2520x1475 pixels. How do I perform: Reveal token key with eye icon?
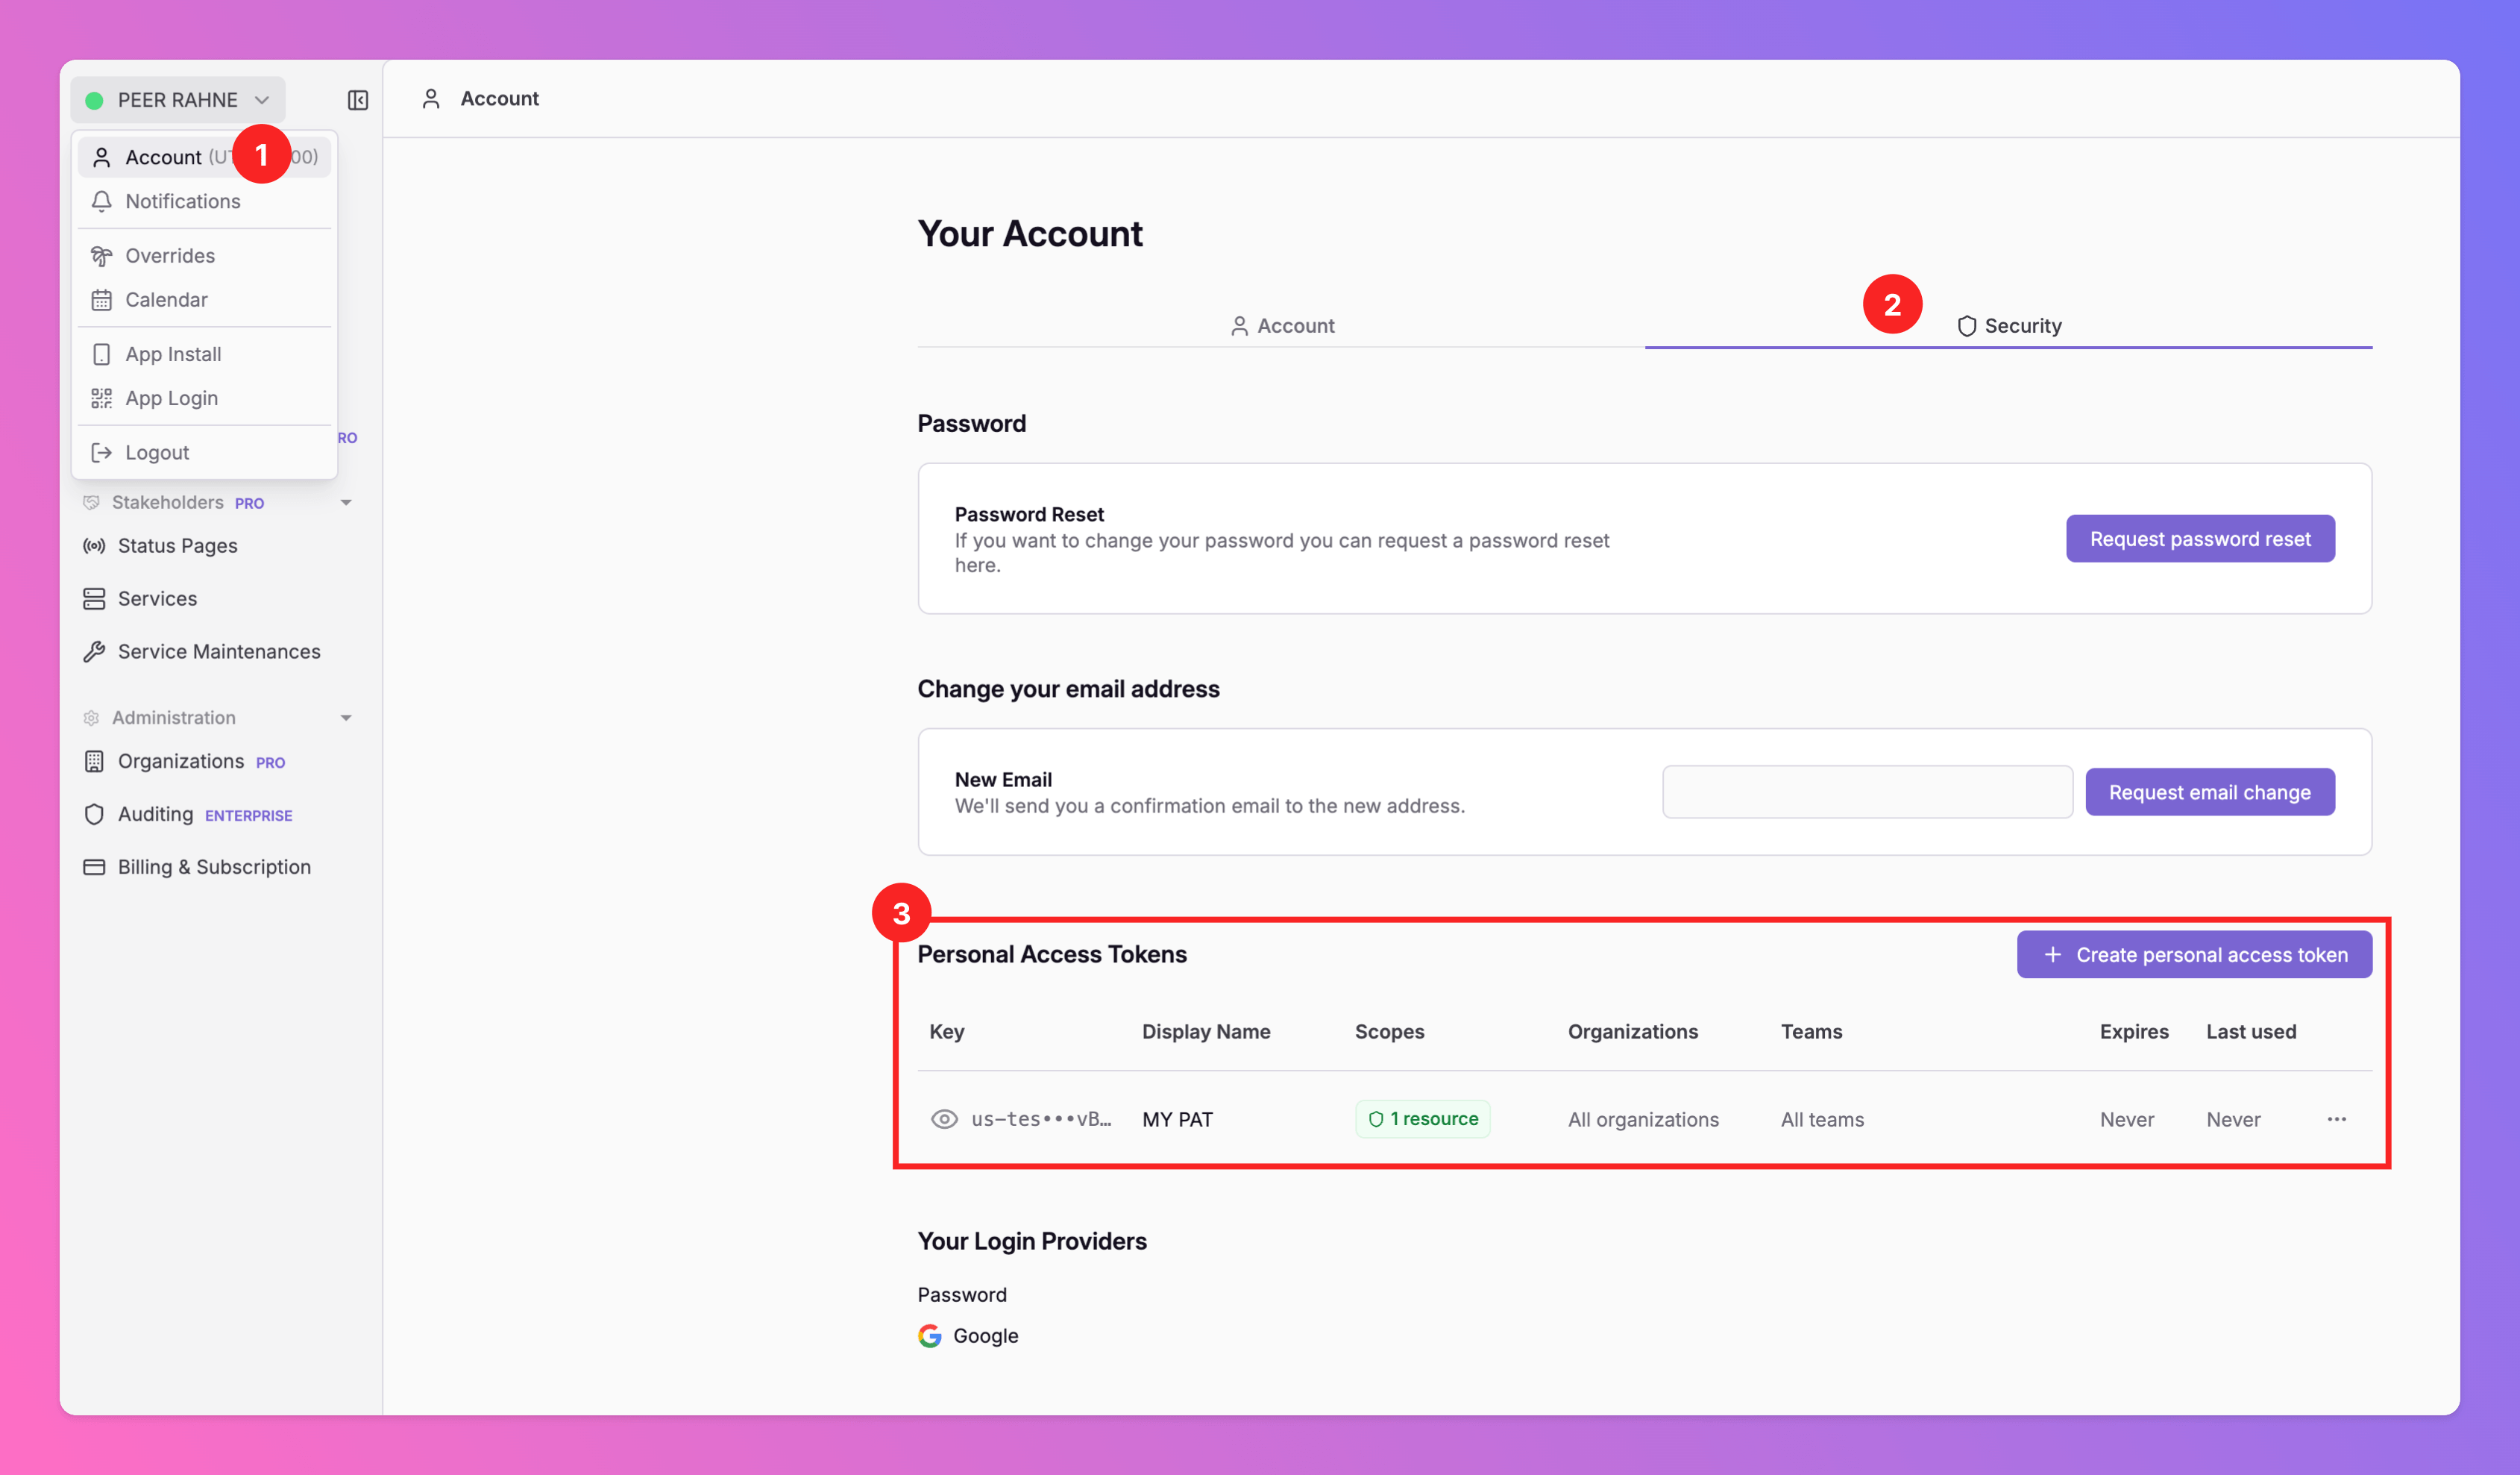[944, 1119]
